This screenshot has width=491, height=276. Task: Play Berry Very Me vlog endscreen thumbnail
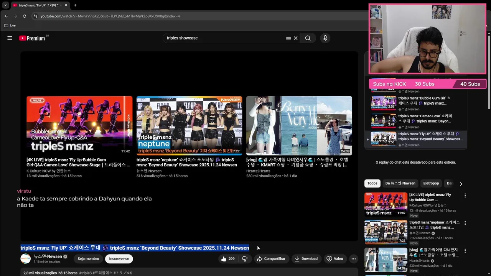point(299,126)
